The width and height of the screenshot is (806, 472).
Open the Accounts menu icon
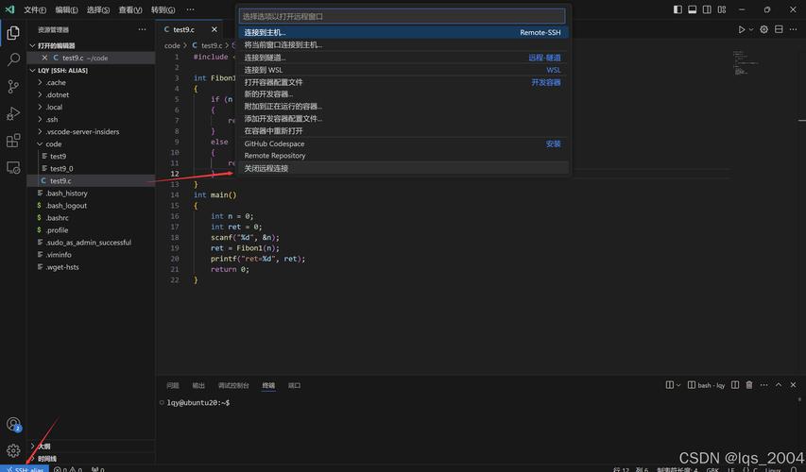[13, 424]
